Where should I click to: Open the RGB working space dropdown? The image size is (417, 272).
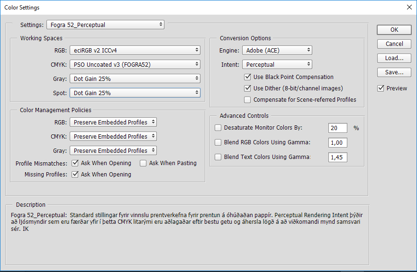click(x=135, y=50)
